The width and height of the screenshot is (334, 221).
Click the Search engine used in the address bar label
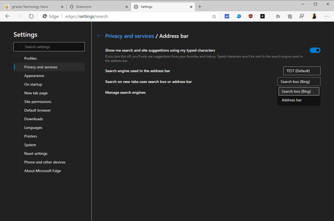tap(138, 71)
